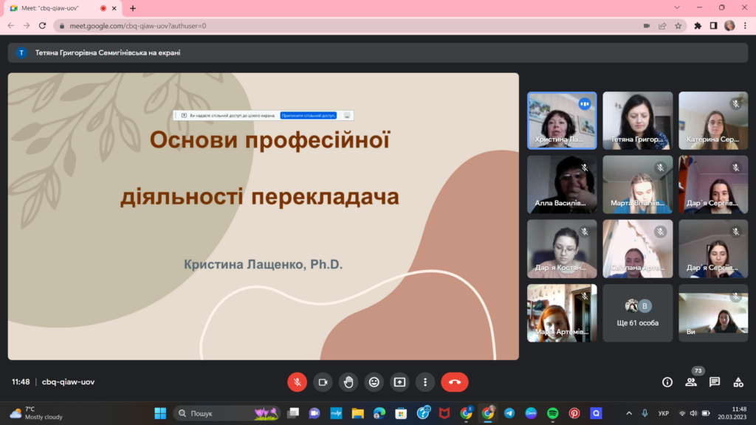Click the present screen icon
Viewport: 756px width, 425px height.
point(399,381)
